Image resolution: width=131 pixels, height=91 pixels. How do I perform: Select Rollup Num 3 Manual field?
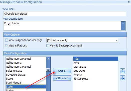pos(26,67)
